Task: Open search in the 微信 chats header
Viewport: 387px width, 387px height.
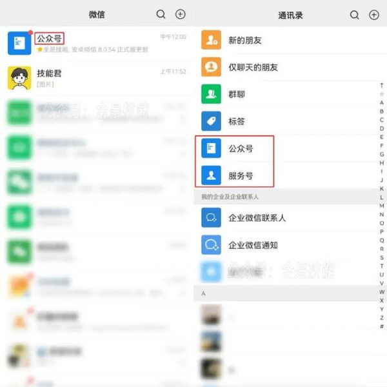Action: click(161, 14)
